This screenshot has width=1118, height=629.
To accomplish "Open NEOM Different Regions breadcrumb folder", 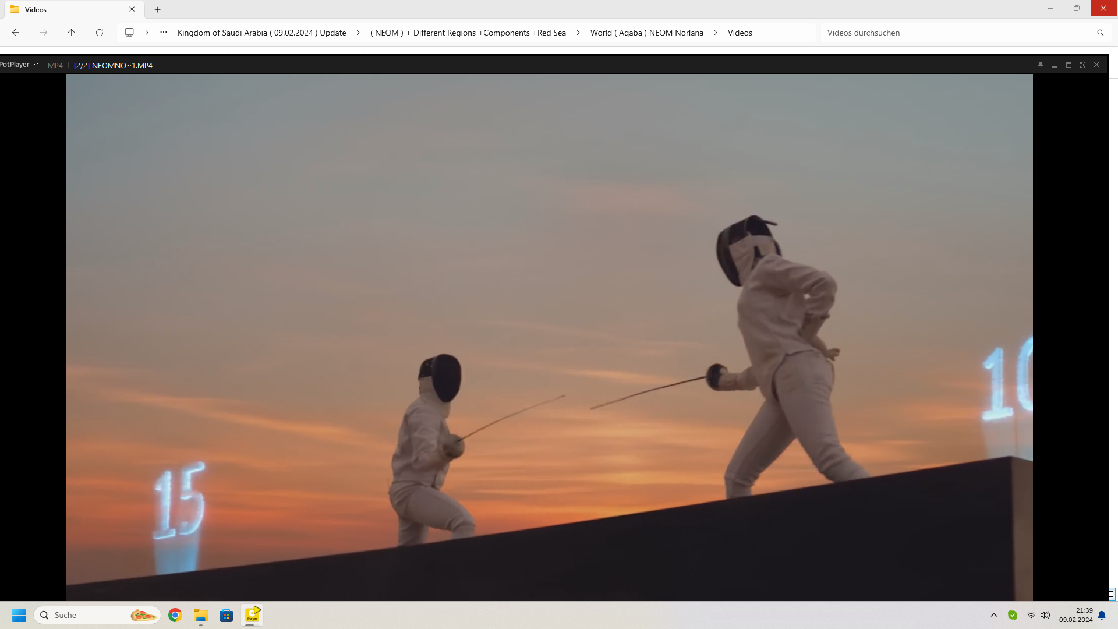I will coord(468,33).
